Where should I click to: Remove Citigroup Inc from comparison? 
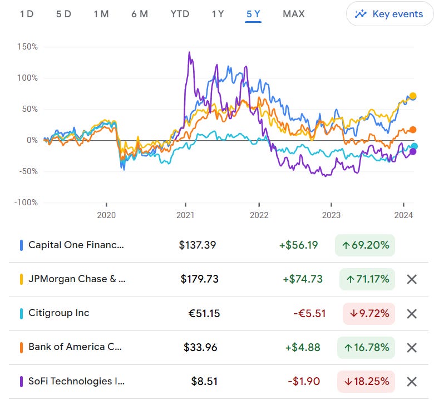click(412, 314)
